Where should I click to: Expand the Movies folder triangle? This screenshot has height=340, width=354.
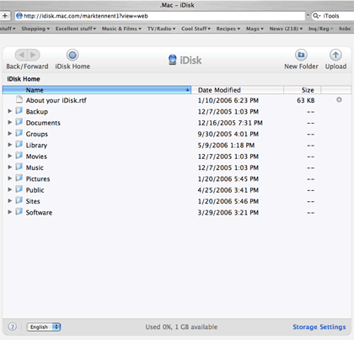point(10,156)
